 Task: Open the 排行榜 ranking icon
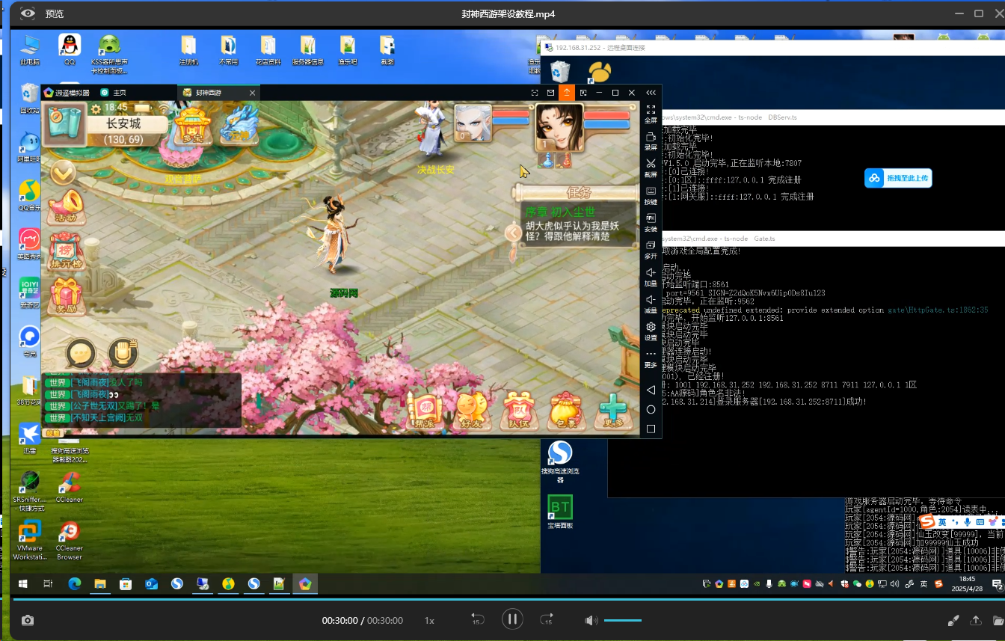66,251
